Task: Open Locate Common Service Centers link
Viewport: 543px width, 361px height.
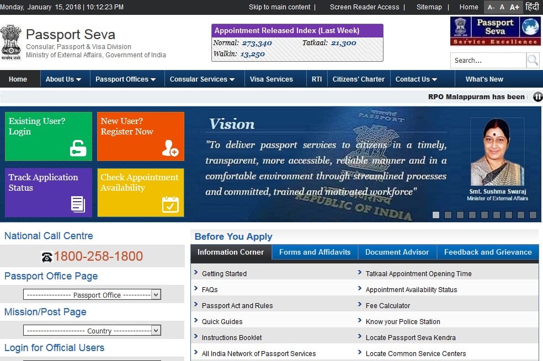Action: pyautogui.click(x=416, y=353)
